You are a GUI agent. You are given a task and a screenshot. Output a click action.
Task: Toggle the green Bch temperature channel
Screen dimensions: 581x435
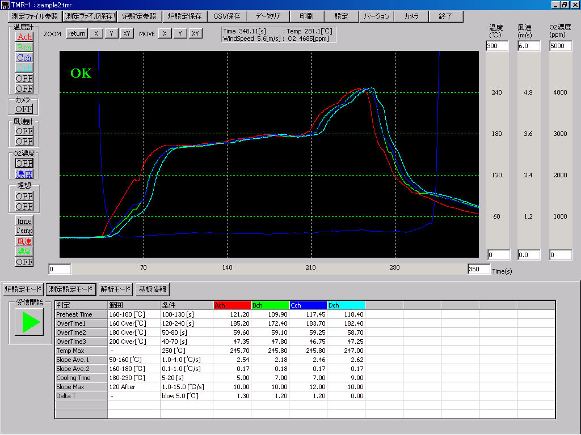tap(24, 47)
